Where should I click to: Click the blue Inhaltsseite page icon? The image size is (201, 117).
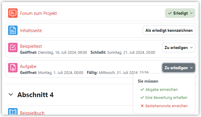coord(13,30)
